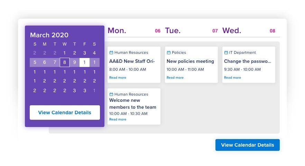Click the blue View Calendar Details button
Screen dimensions: 305x166
pos(248,145)
